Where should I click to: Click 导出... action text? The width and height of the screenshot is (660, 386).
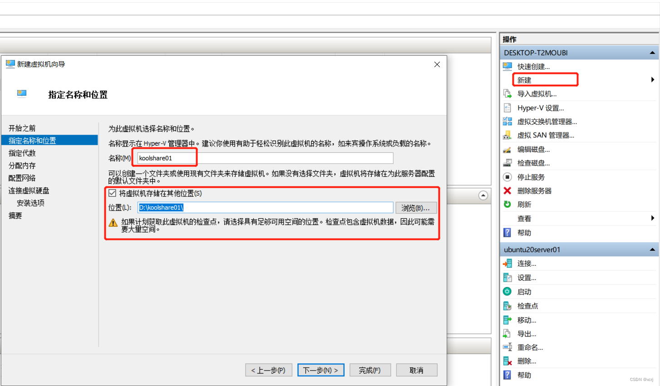(527, 334)
